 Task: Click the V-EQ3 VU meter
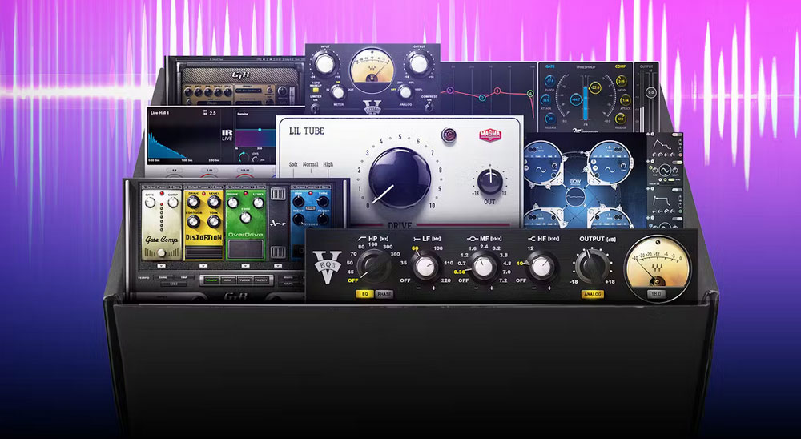(658, 268)
